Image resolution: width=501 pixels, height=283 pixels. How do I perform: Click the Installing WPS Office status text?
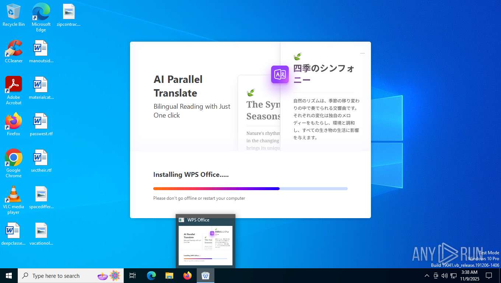tap(191, 175)
